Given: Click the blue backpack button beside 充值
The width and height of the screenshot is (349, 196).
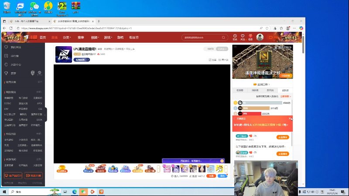Looking at the screenshot, I should click(x=222, y=176).
